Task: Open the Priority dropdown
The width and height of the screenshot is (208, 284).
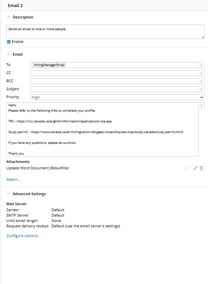Action: coord(117,97)
